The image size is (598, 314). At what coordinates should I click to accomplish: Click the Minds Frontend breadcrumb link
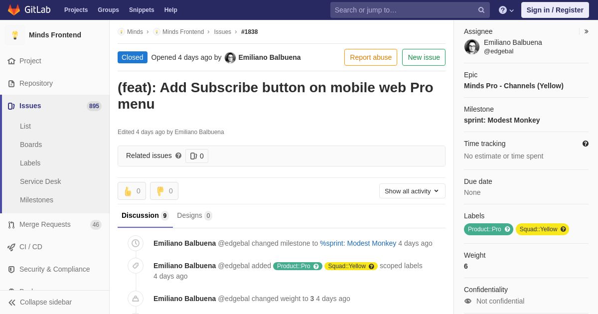click(x=183, y=32)
